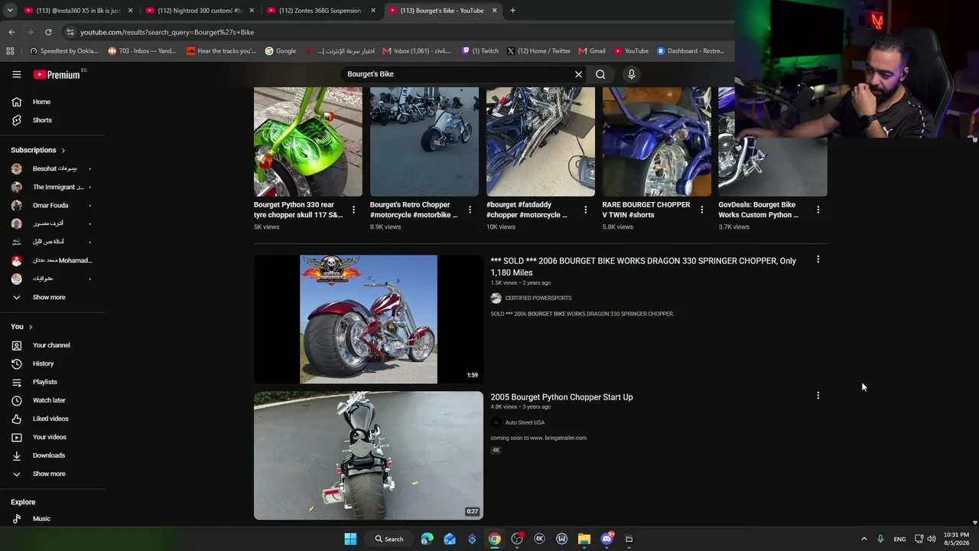The width and height of the screenshot is (979, 551).
Task: Open the Google bookmark
Action: pyautogui.click(x=281, y=51)
